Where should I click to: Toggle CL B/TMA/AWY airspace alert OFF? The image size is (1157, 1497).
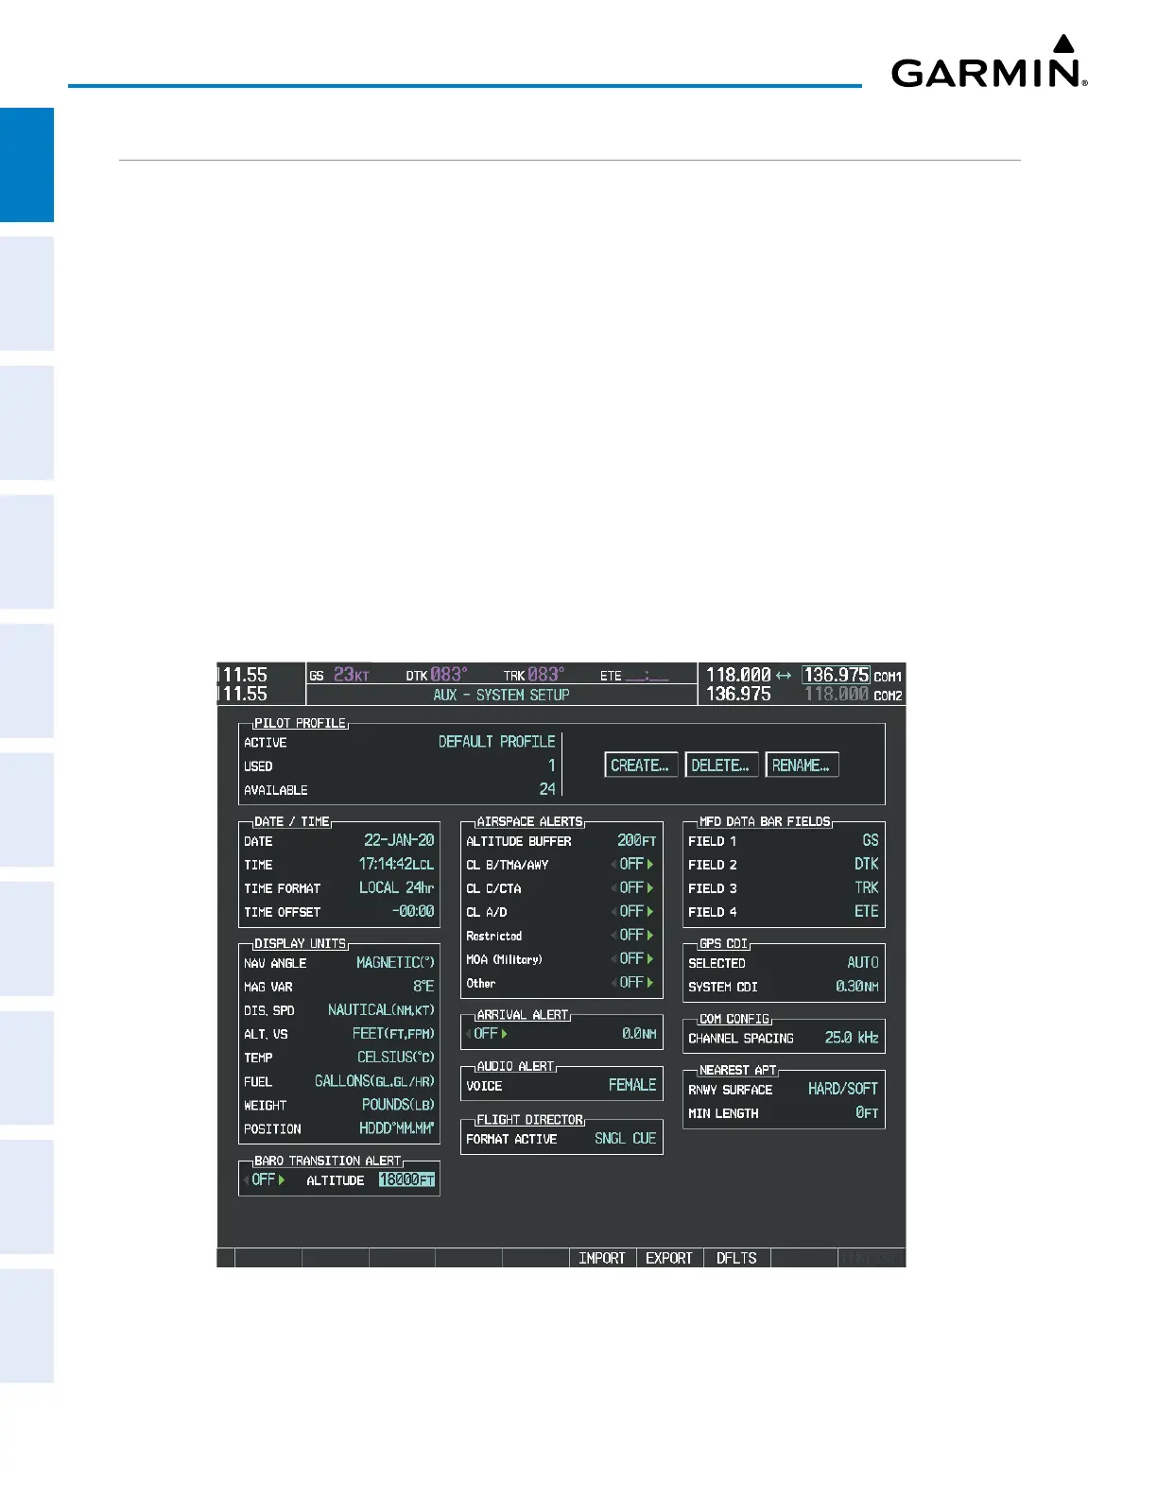point(632,864)
